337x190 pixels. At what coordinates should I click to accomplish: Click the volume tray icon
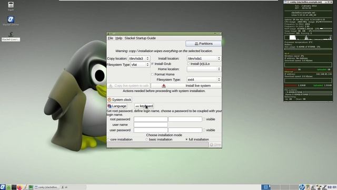click(x=313, y=187)
